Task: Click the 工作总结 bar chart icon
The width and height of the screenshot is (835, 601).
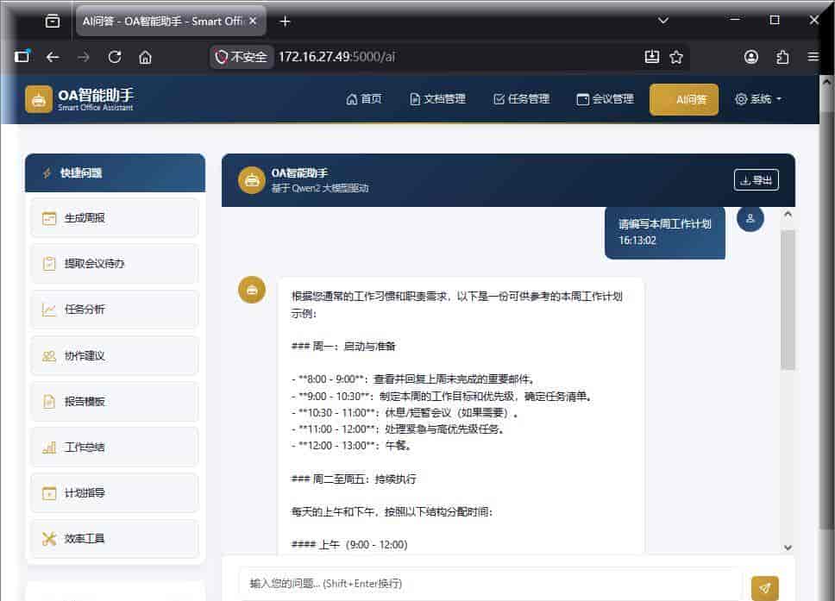Action: (49, 448)
